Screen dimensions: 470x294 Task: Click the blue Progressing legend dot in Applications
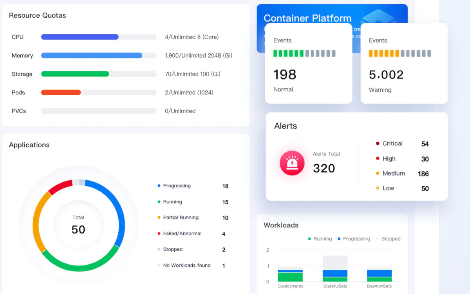159,186
